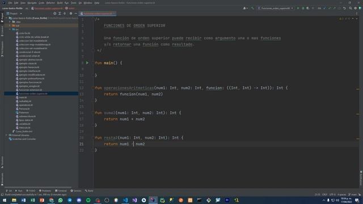Toggle Bookmarks tool window on left stripe
Viewport: 363px width, 204px height.
click(x=2, y=179)
